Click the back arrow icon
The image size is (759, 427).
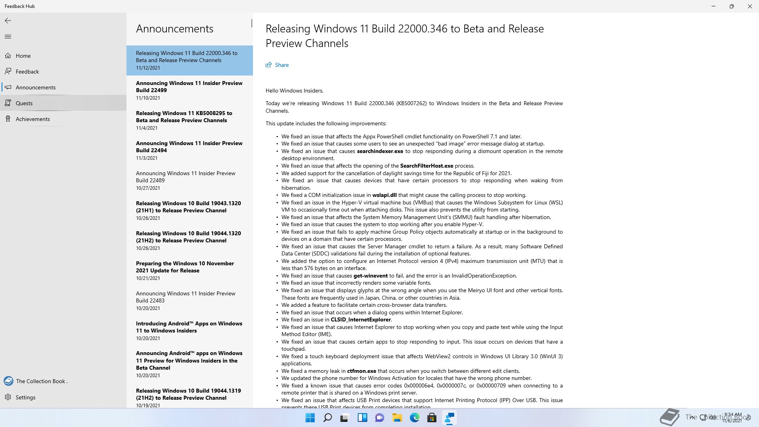(8, 21)
